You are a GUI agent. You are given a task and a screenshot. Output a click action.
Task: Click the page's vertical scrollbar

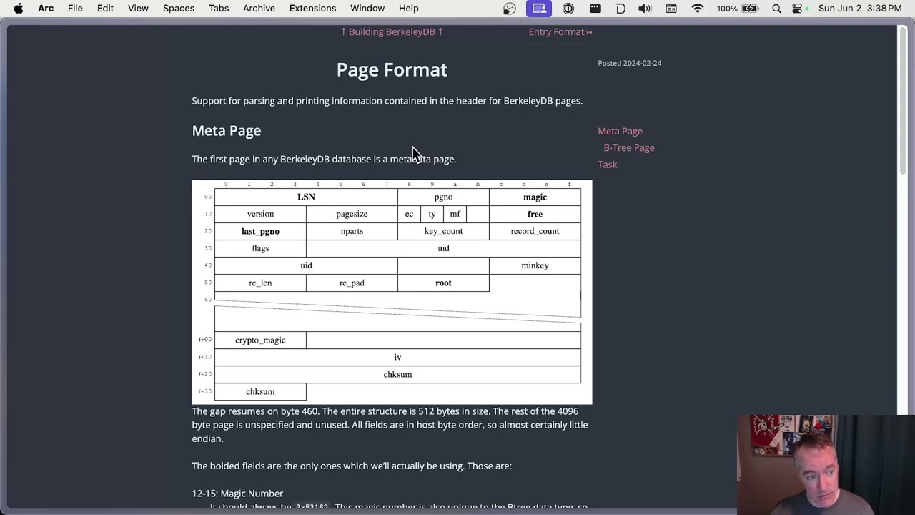pos(902,100)
